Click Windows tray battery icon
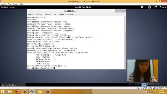 (150, 92)
